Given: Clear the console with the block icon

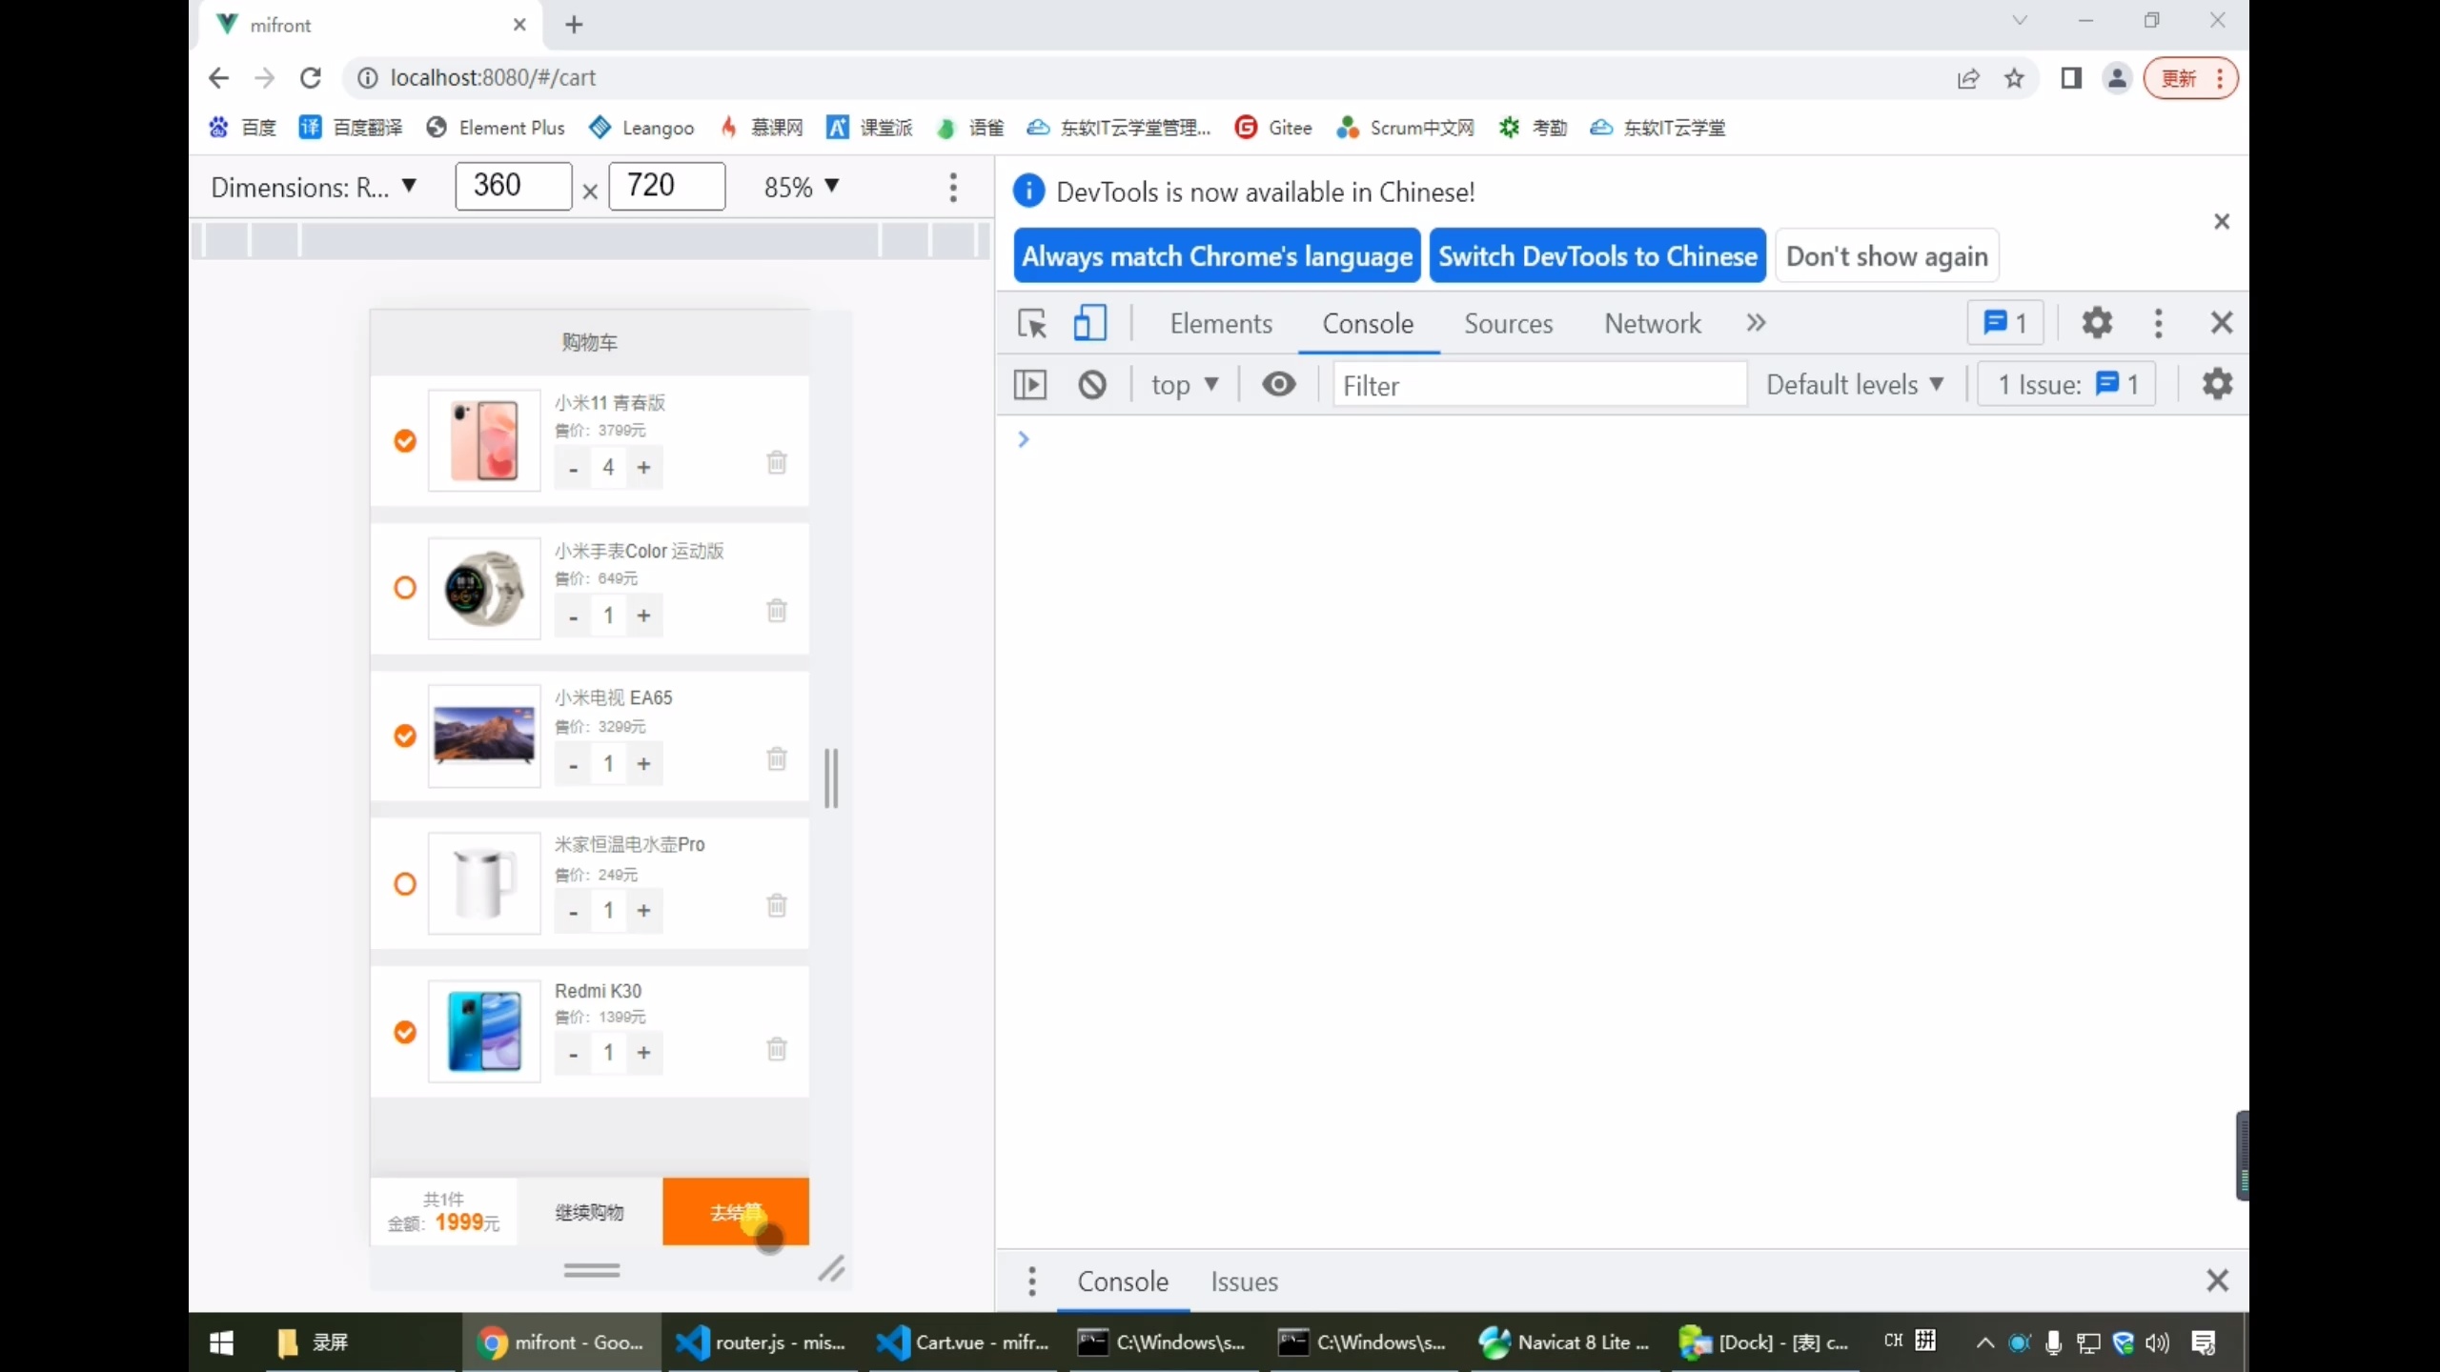Looking at the screenshot, I should pos(1092,385).
